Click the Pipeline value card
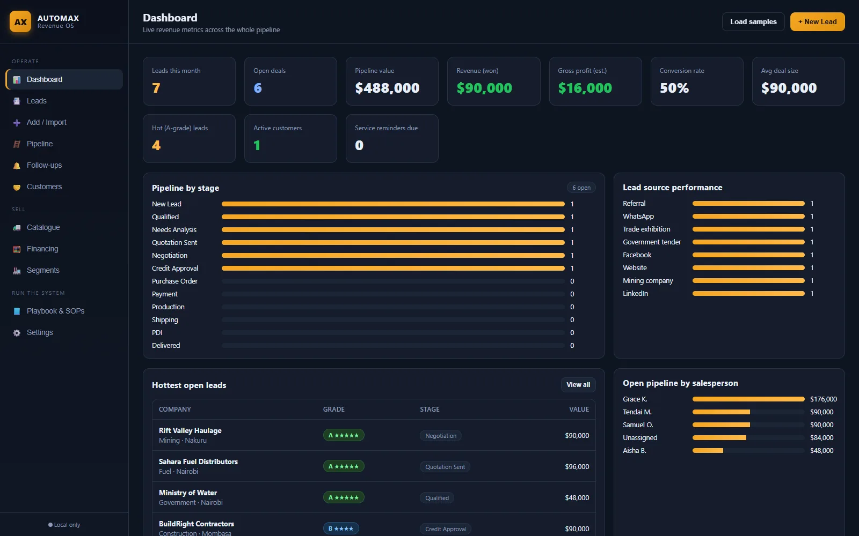Viewport: 859px width, 536px height. coord(392,81)
